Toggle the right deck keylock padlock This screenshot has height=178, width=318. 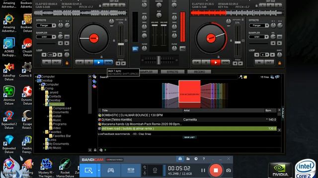[x=242, y=20]
